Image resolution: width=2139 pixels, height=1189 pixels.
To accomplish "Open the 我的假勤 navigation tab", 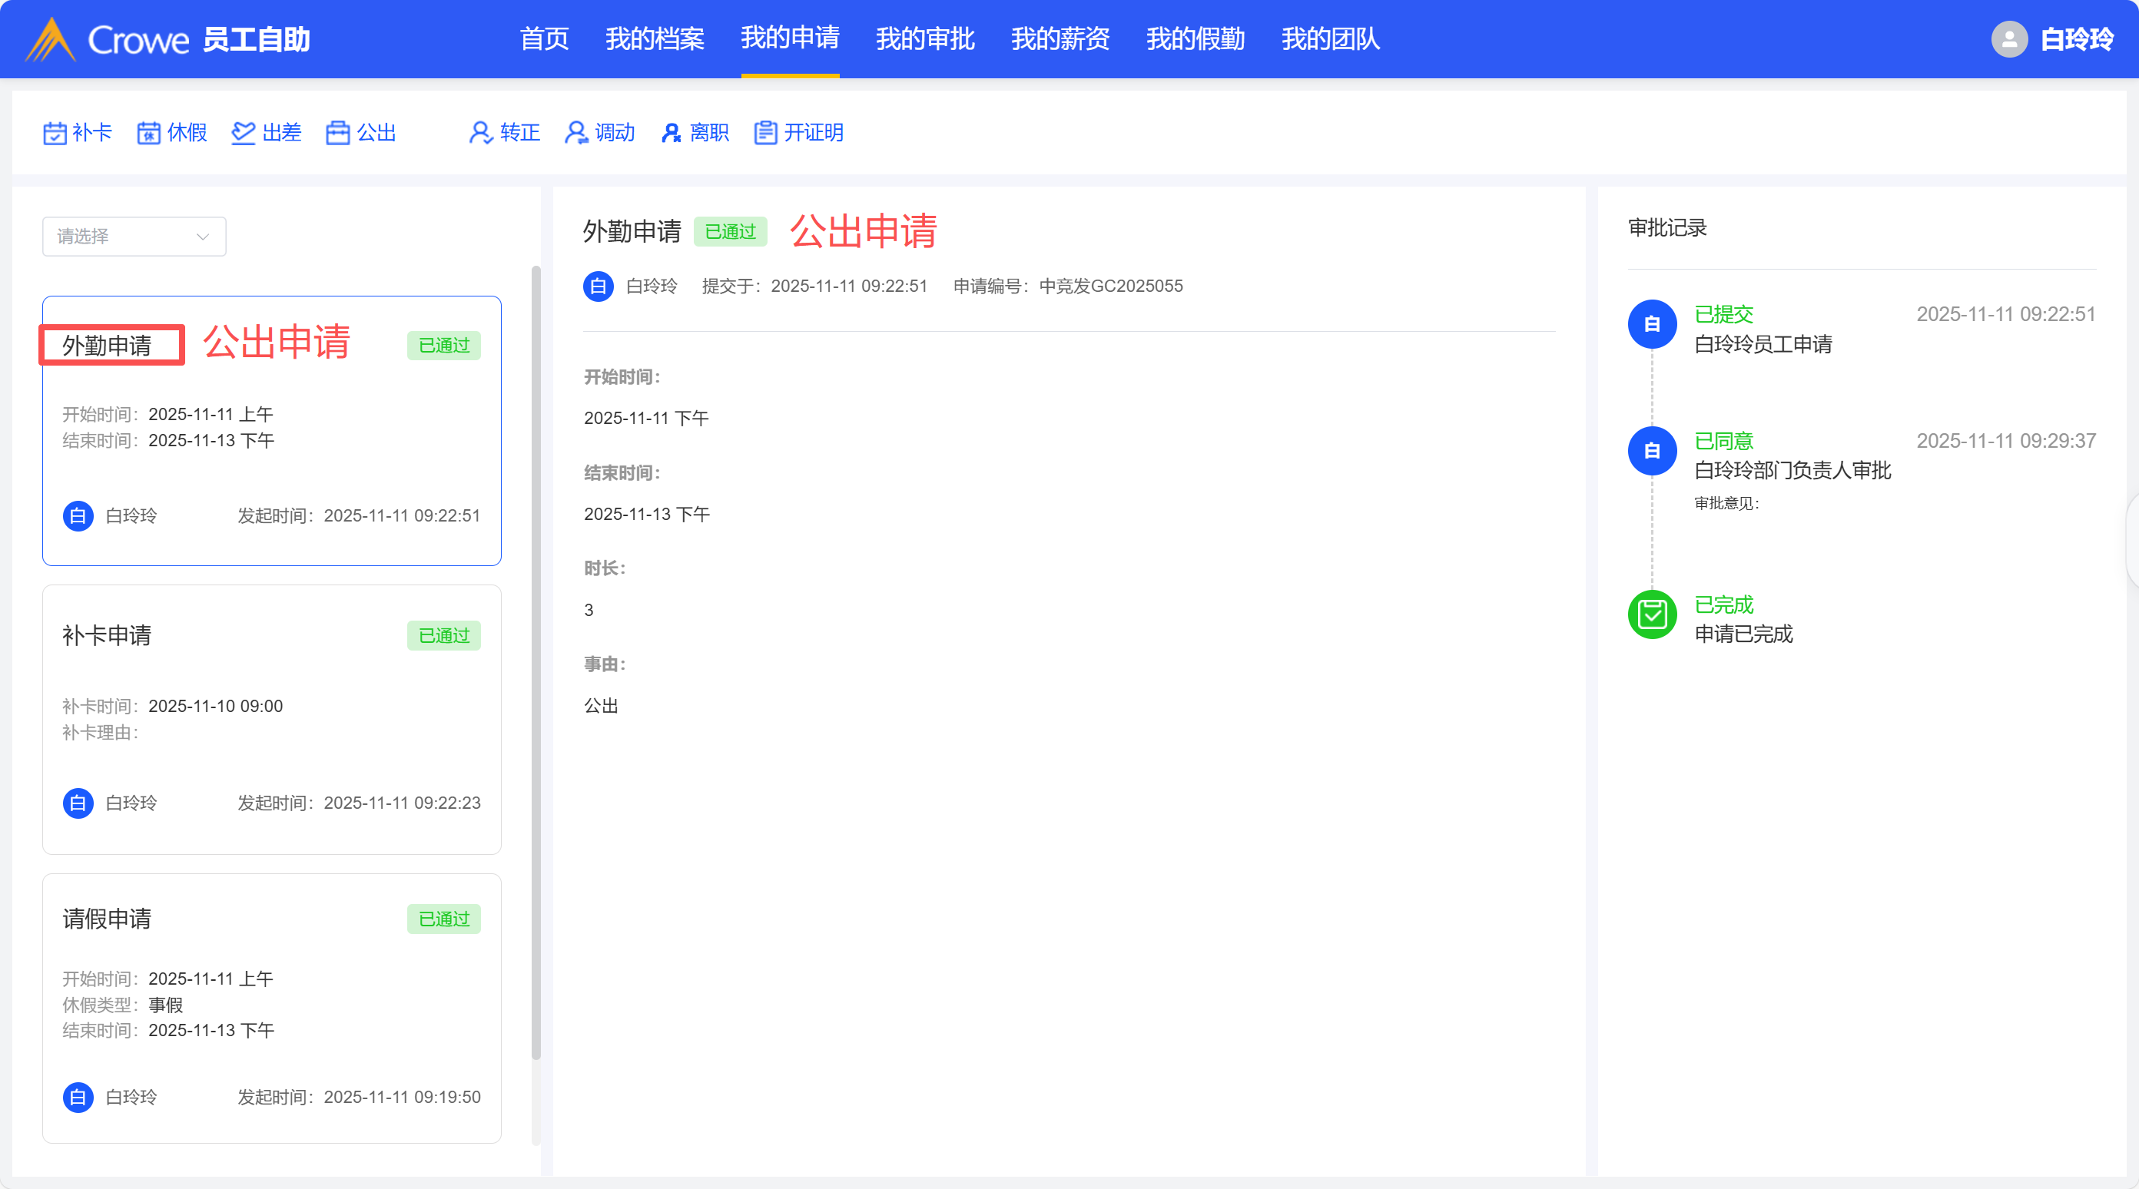I will [x=1195, y=39].
